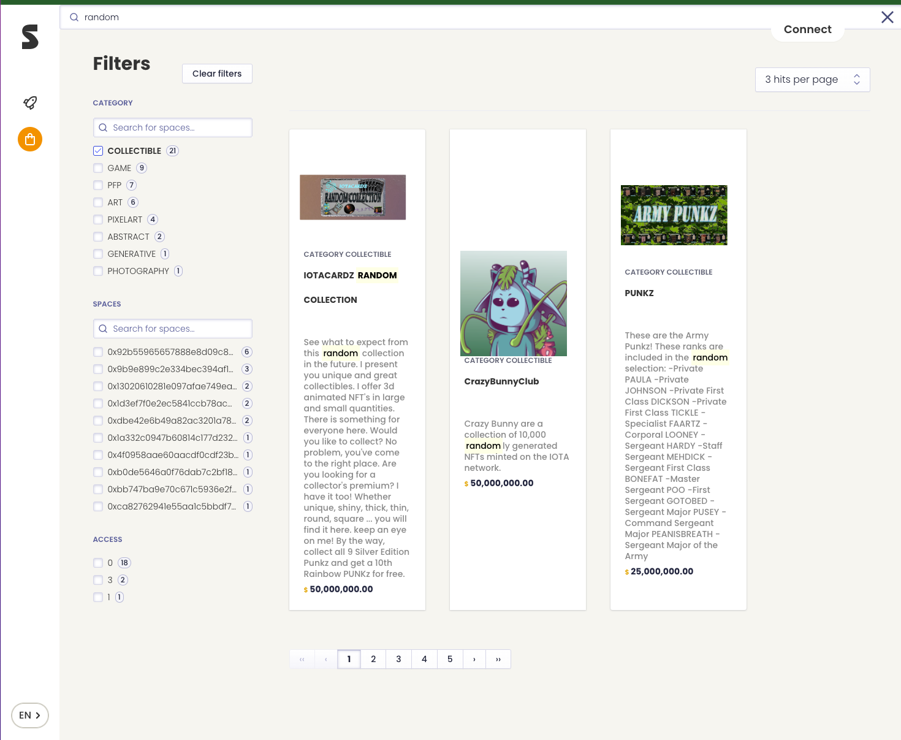Jump to the first page via the double-chevron icon
This screenshot has height=740, width=901.
click(302, 658)
